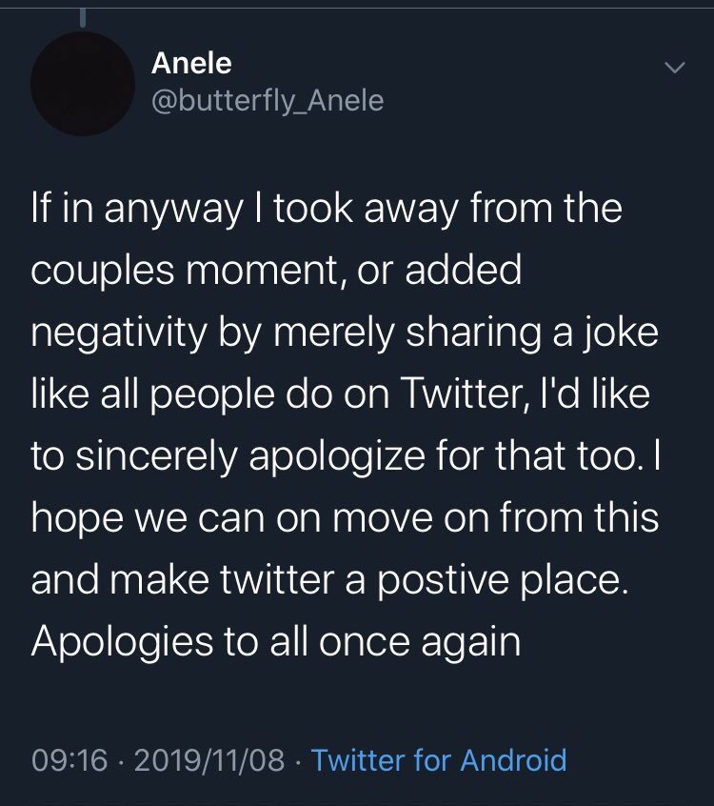The width and height of the screenshot is (714, 806).
Task: Follow the "Twitter for Android" source link
Action: [x=439, y=759]
